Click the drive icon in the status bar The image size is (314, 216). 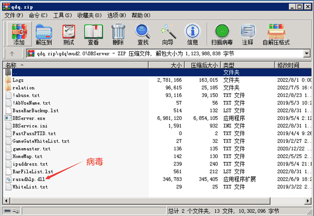[7, 211]
